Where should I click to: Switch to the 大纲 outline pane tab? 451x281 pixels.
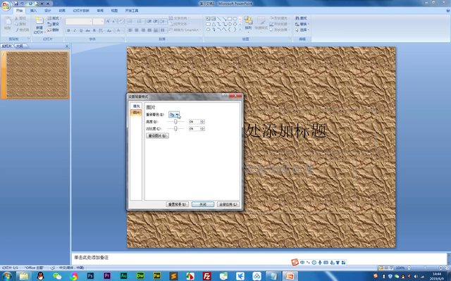coord(20,46)
